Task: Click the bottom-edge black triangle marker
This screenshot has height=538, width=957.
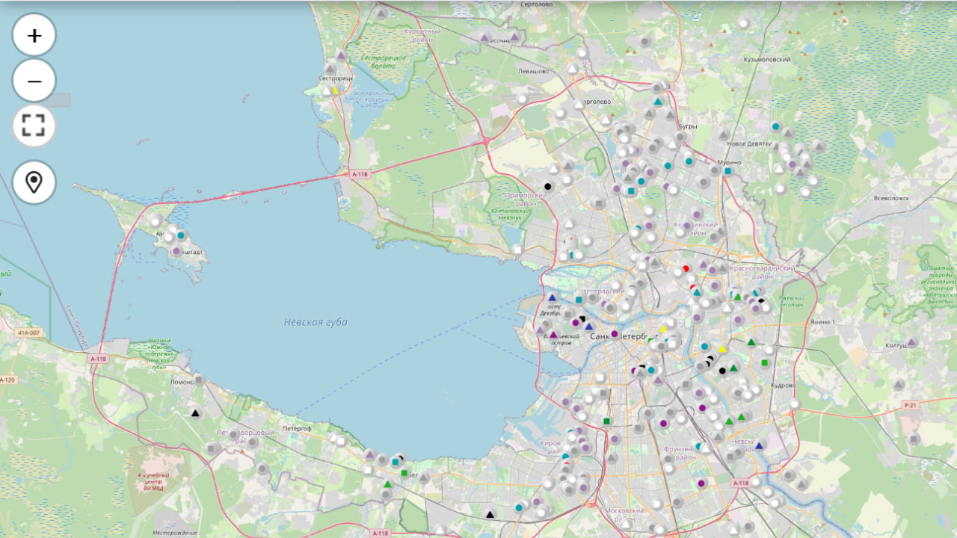Action: [x=490, y=514]
